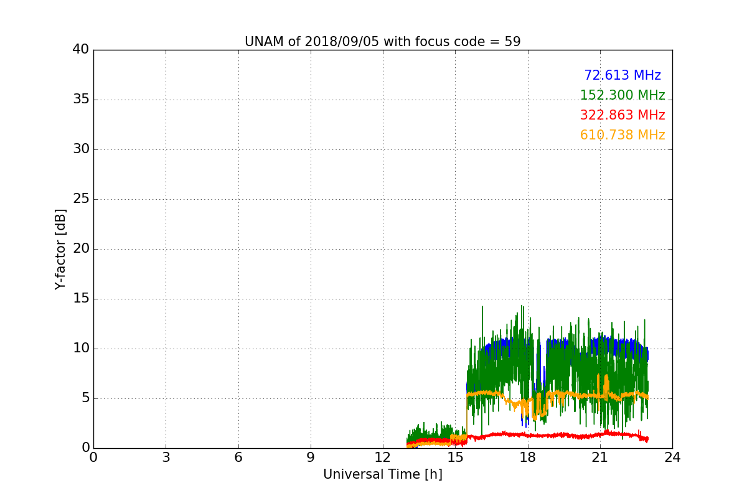Click the Universal Time [h] axis label

coord(382,474)
